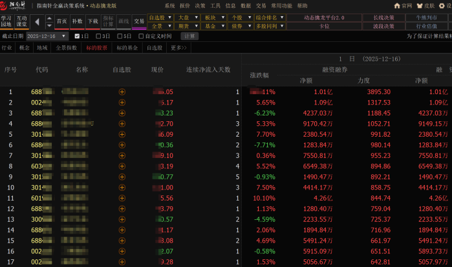This screenshot has width=452, height=267.
Task: Open the 波段决策 button
Action: 383,26
